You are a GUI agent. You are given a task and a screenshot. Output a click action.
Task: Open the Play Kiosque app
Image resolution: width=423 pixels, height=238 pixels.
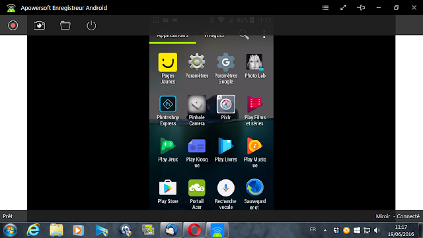click(197, 153)
